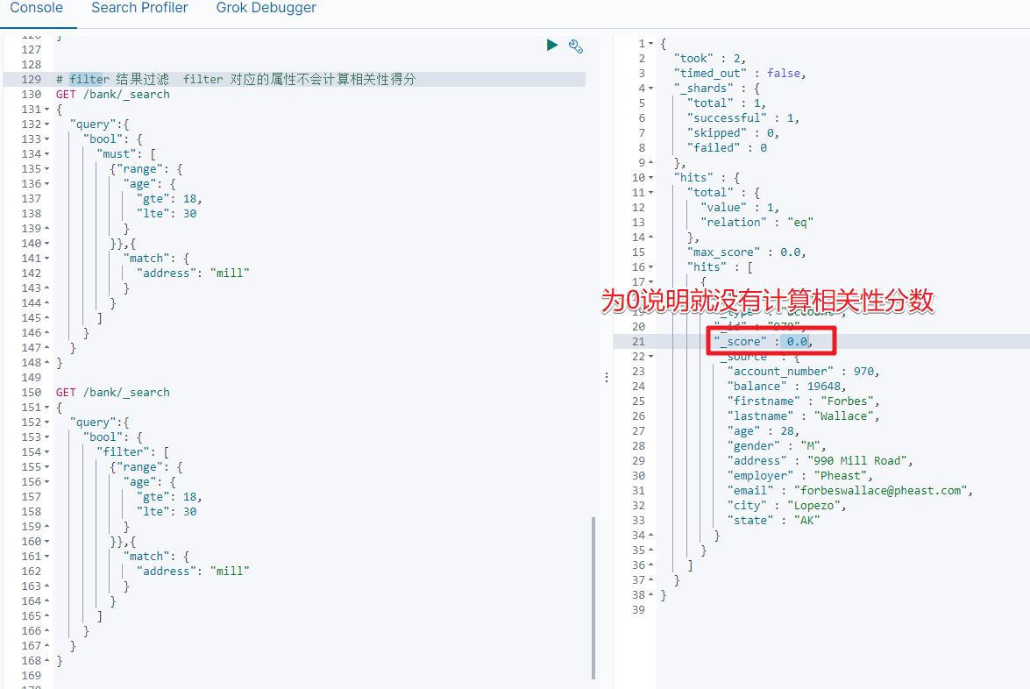Collapse the "match" block at line 141
Viewport: 1030px width, 689px height.
(x=46, y=259)
